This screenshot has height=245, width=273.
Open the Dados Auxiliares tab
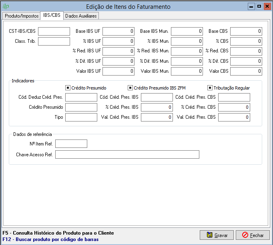point(81,16)
